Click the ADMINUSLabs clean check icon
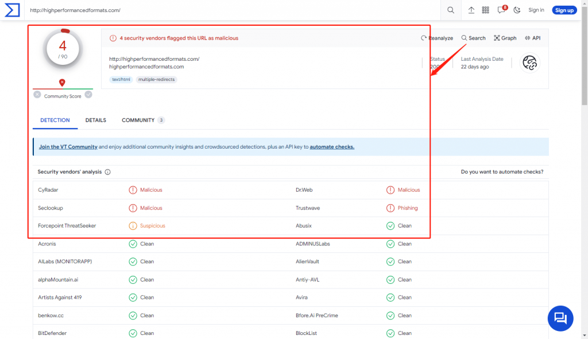The image size is (588, 339). tap(390, 244)
